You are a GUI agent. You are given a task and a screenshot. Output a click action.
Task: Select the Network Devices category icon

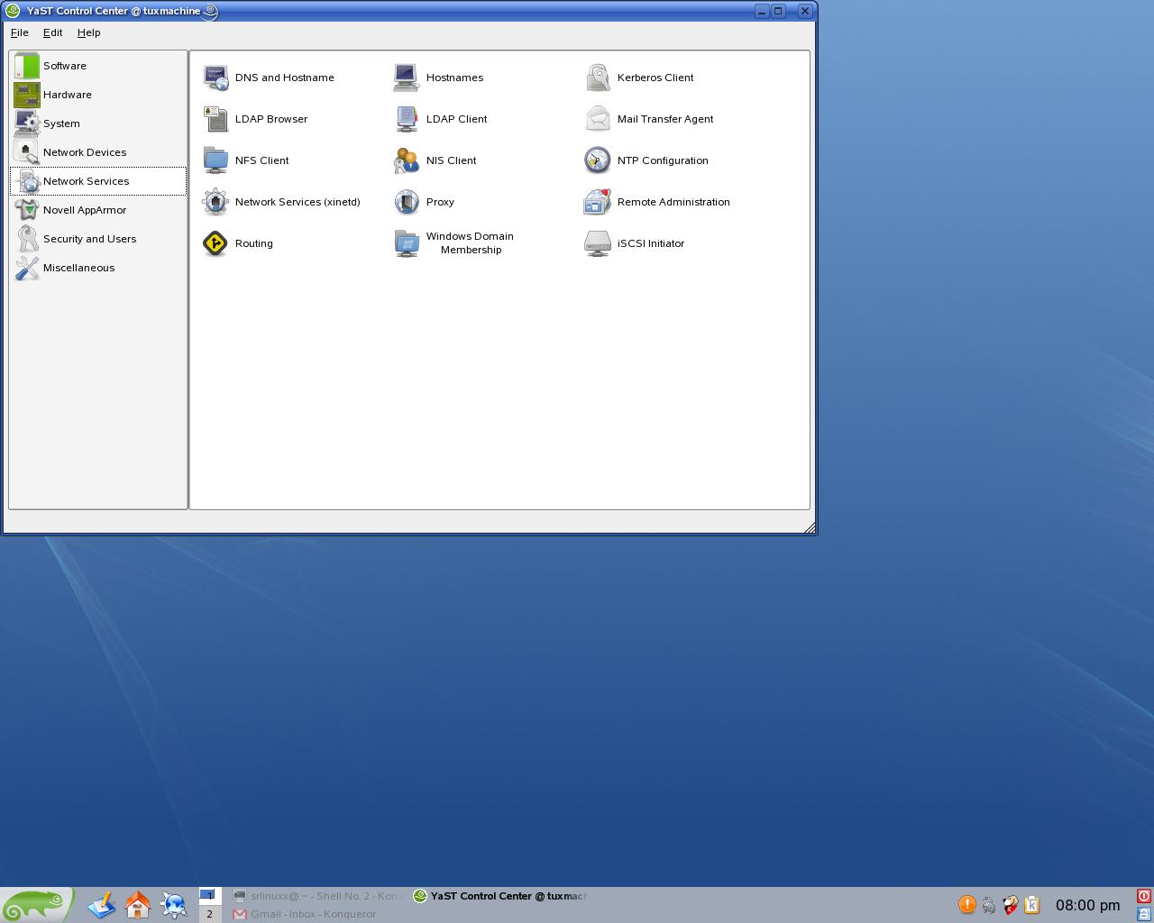click(27, 152)
